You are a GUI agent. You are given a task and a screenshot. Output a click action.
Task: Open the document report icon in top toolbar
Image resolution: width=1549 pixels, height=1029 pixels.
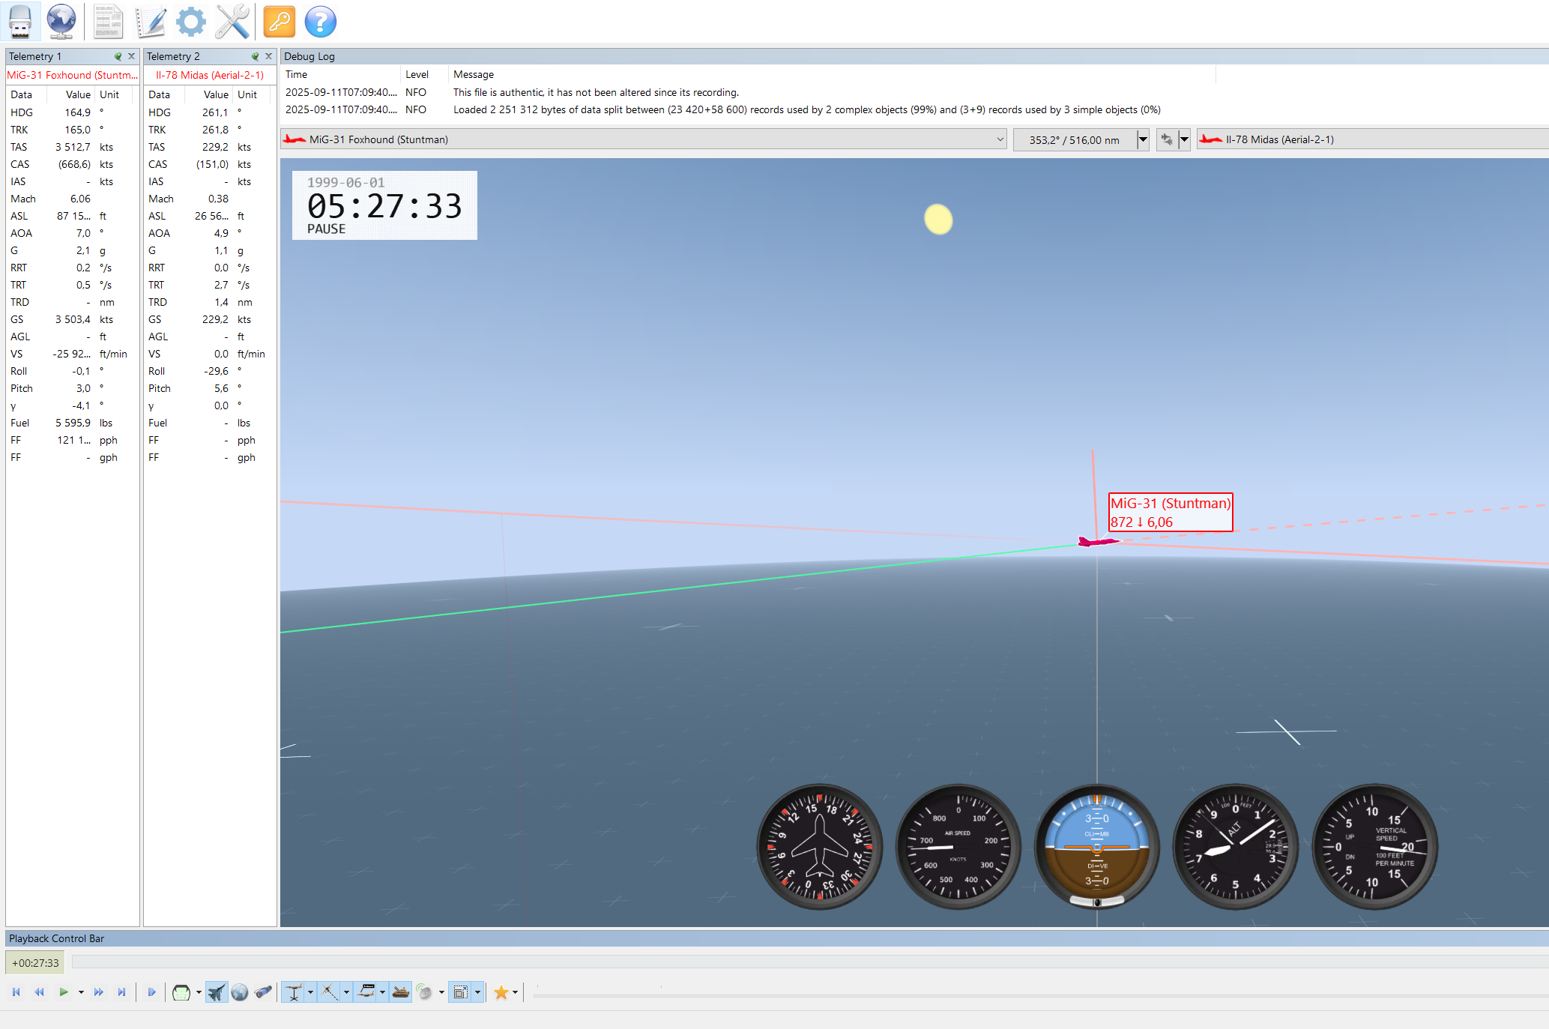[x=108, y=22]
